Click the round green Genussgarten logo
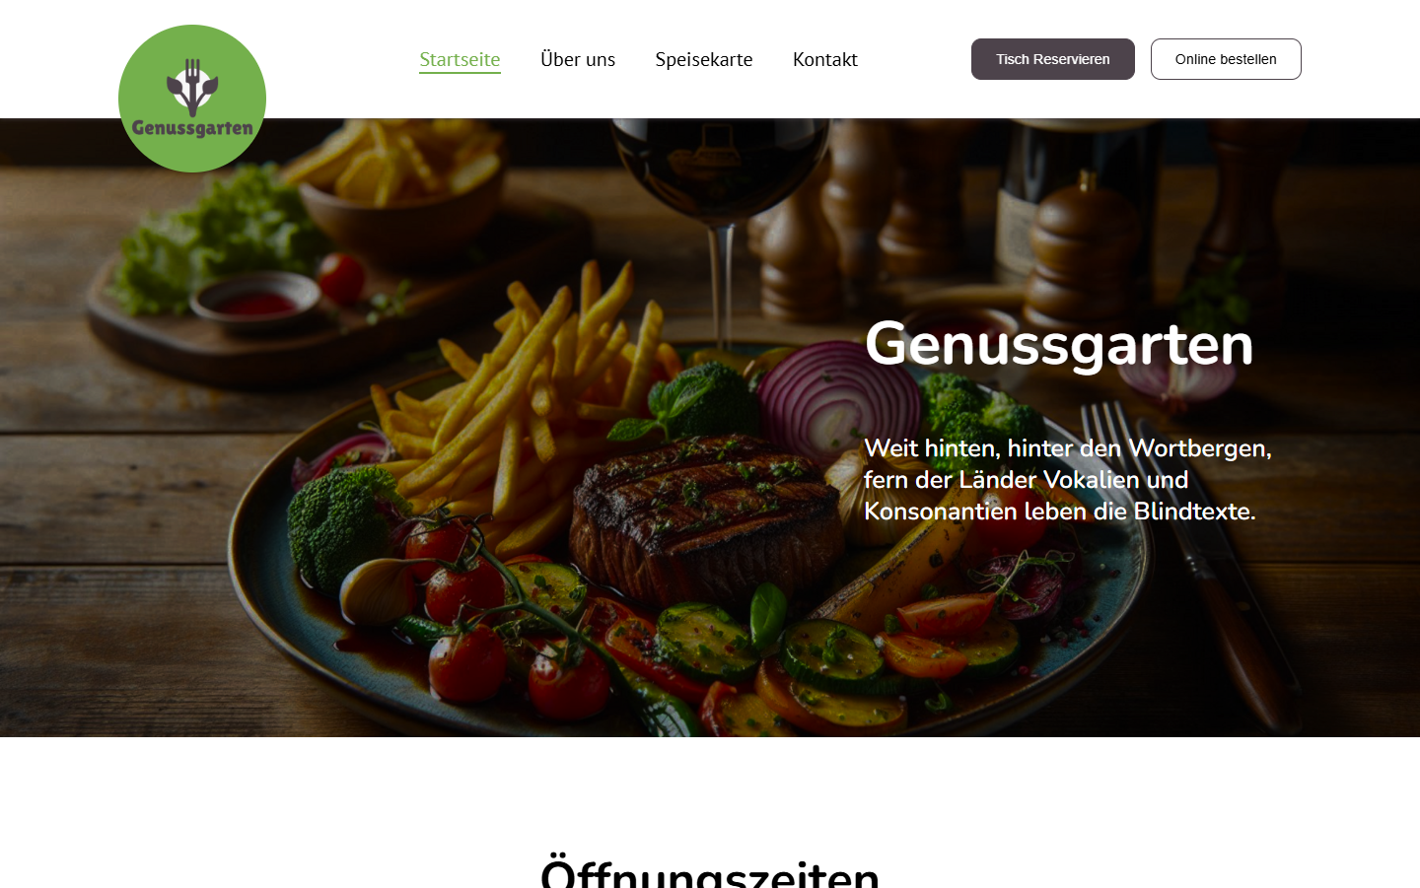Image resolution: width=1420 pixels, height=888 pixels. (x=192, y=99)
